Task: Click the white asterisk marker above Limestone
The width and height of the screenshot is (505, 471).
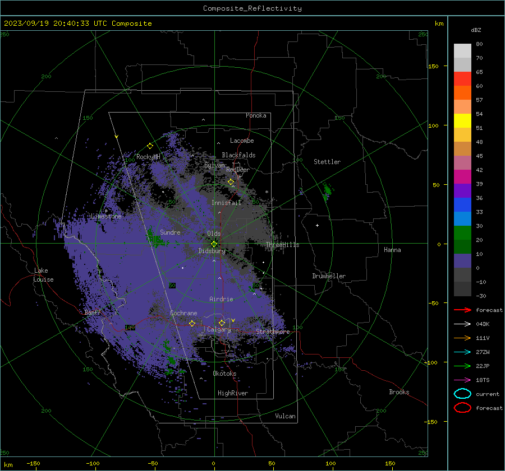Action: click(106, 211)
